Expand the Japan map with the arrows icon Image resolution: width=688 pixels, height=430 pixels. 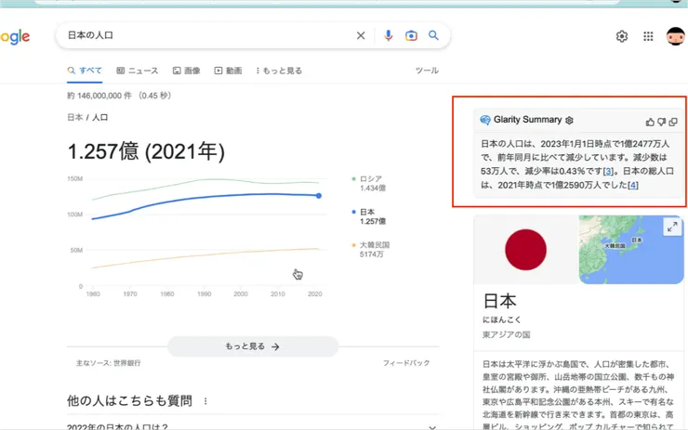tap(672, 227)
